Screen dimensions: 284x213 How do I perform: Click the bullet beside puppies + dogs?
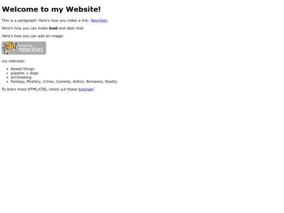[7, 73]
